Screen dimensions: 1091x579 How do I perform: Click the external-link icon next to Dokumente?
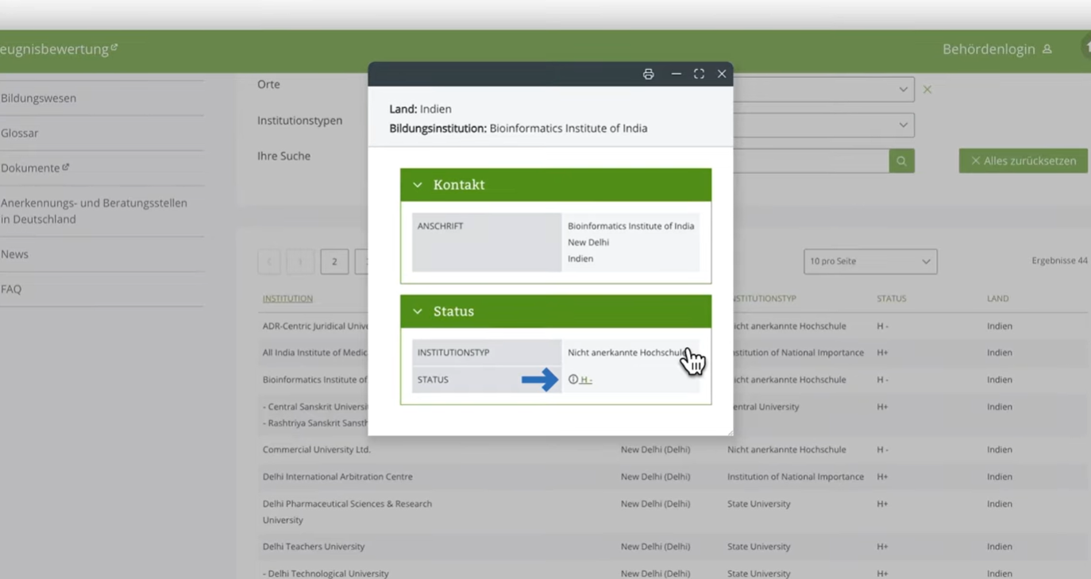[x=66, y=167]
